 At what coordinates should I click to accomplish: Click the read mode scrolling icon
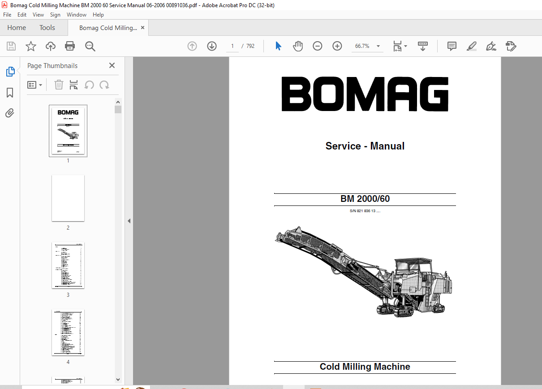pos(423,46)
